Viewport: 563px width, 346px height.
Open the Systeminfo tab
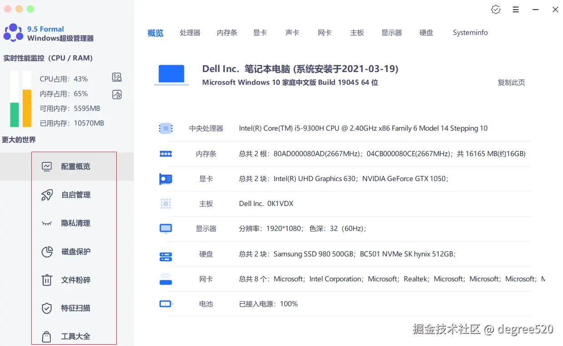click(470, 33)
